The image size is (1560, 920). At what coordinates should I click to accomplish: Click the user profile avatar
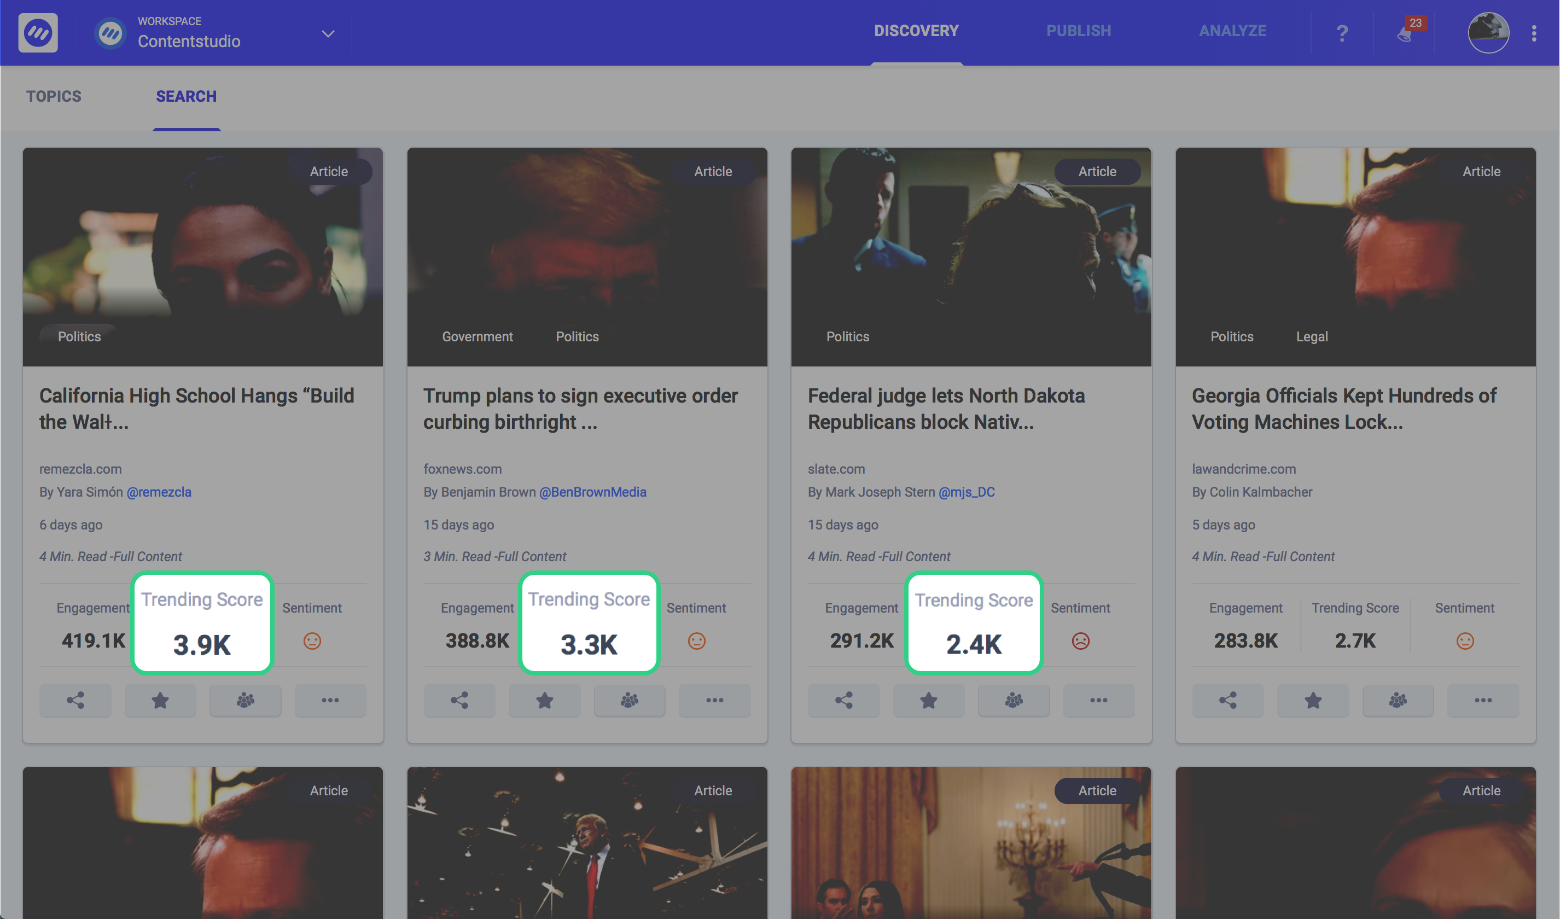pyautogui.click(x=1488, y=33)
